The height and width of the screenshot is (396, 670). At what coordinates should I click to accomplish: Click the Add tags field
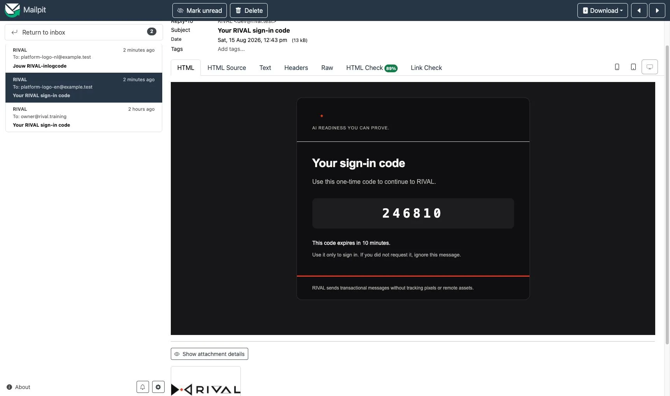tap(231, 49)
